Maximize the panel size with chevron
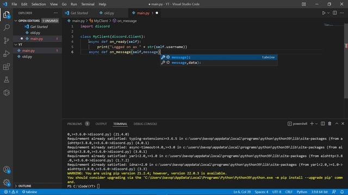Image resolution: width=348 pixels, height=195 pixels. (x=337, y=123)
